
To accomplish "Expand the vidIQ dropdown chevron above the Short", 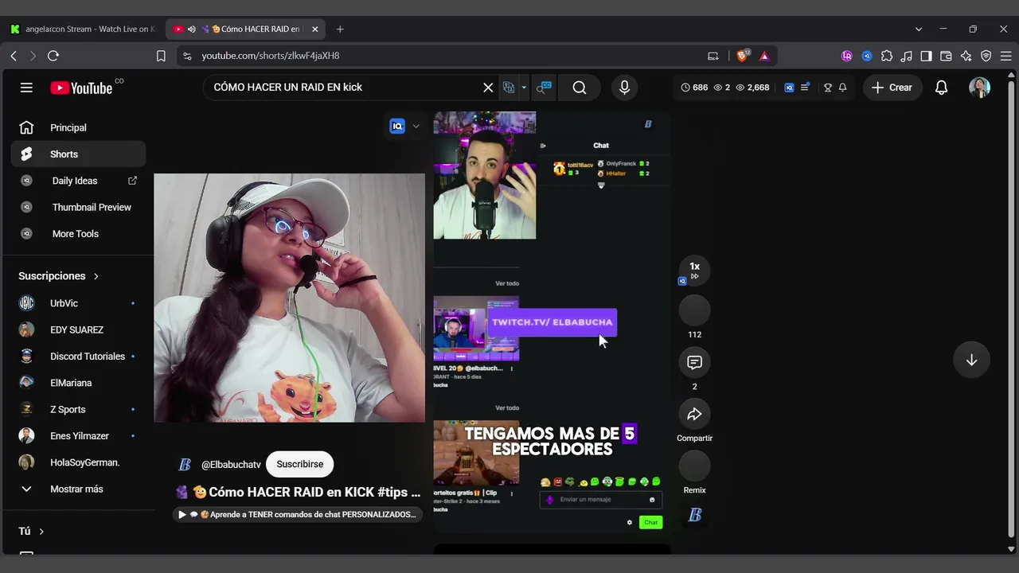I will (416, 126).
